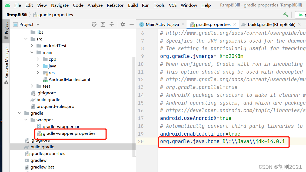306x172 pixels.
Task: Click the org.gradle.jvmargs line
Action: tap(202, 56)
